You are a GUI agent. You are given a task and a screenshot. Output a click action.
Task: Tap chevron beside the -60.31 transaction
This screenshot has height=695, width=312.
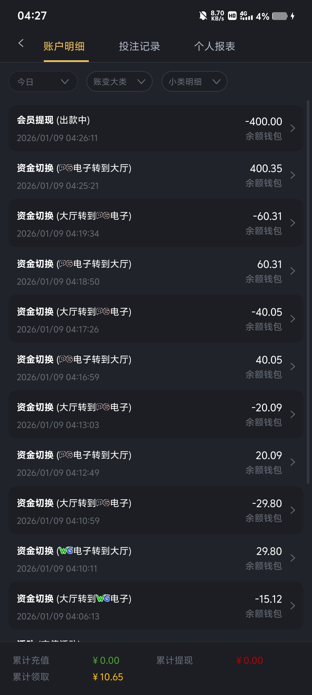pos(293,223)
